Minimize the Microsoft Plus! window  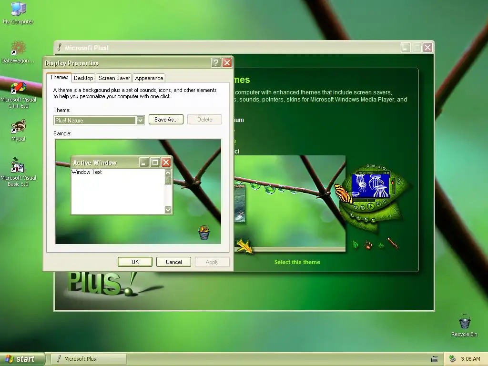[x=405, y=48]
